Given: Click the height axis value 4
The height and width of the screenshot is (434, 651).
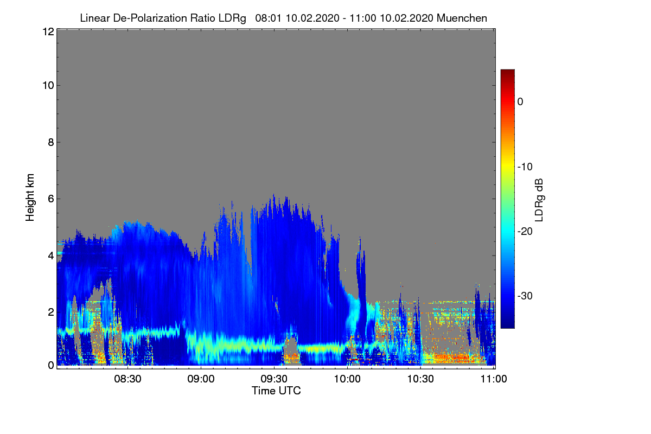Looking at the screenshot, I should point(50,255).
